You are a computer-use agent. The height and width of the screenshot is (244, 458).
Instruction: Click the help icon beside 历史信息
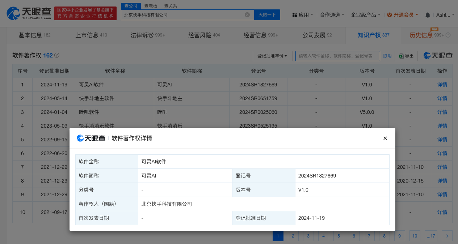448,35
